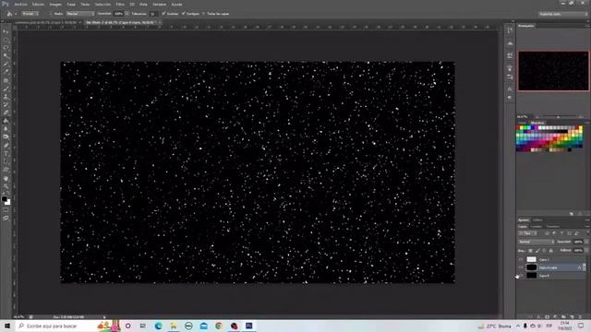Click the lock transparent pixels icon
591x332 pixels.
pyautogui.click(x=530, y=251)
